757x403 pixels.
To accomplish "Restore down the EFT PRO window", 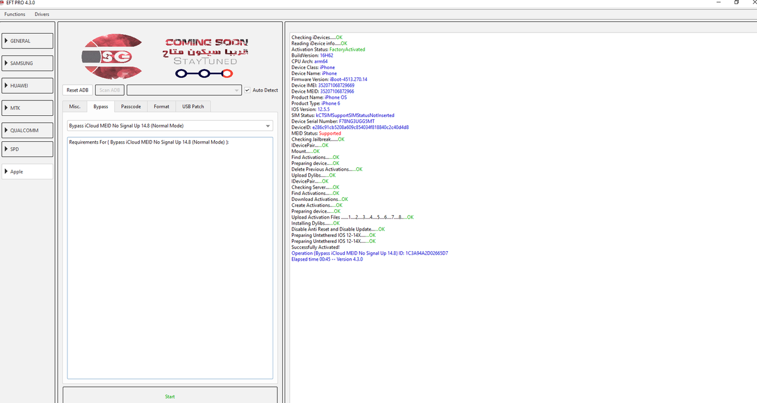I will 736,2.
